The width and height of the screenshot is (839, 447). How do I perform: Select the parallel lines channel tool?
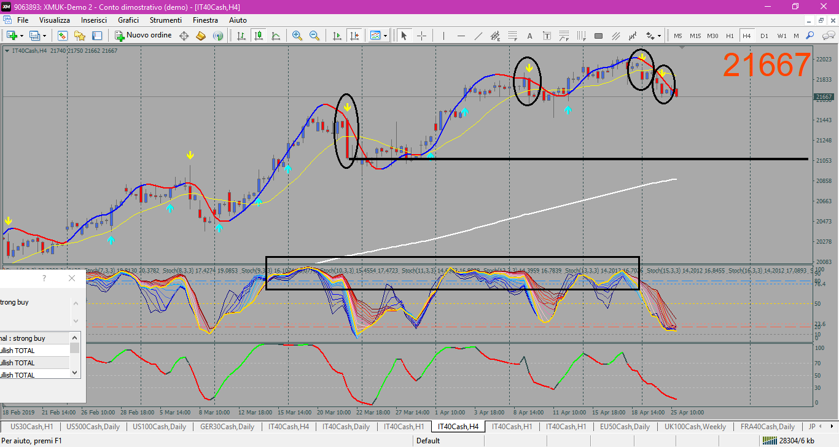(x=615, y=36)
